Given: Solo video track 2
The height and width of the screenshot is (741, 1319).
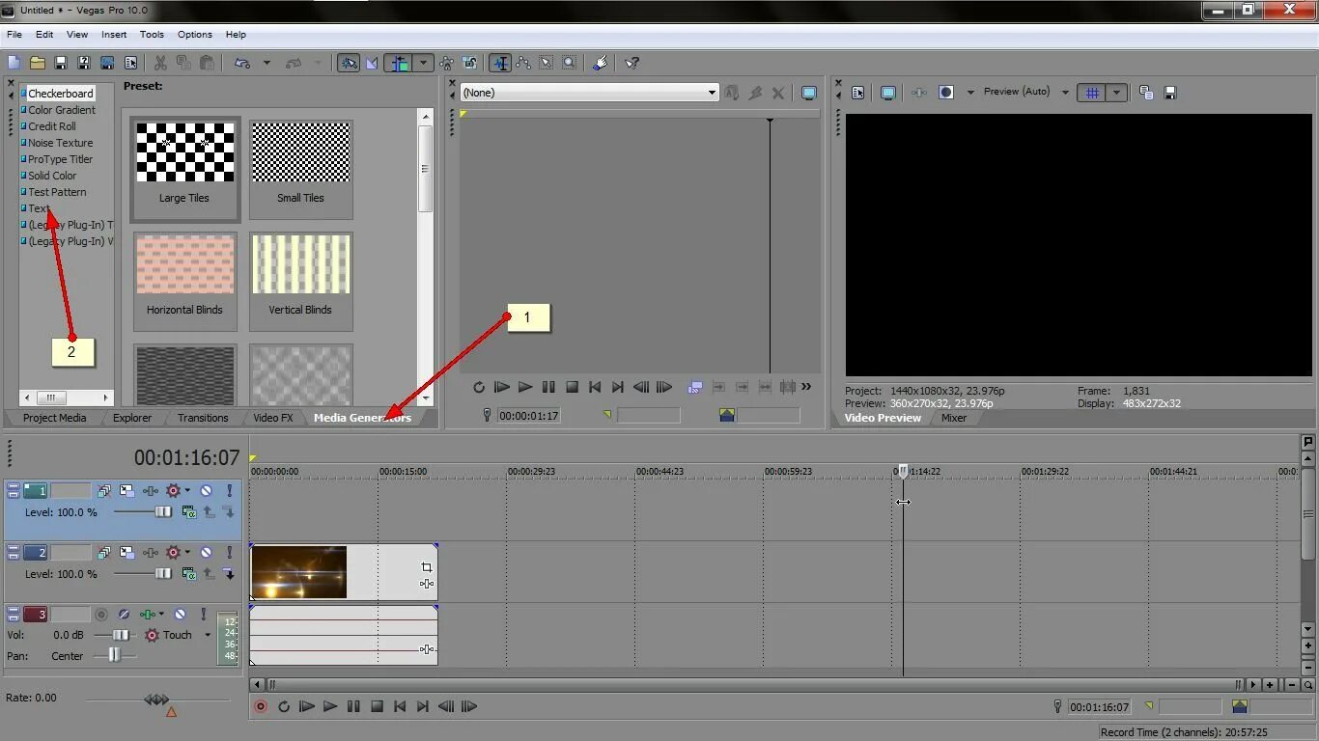Looking at the screenshot, I should pyautogui.click(x=229, y=553).
